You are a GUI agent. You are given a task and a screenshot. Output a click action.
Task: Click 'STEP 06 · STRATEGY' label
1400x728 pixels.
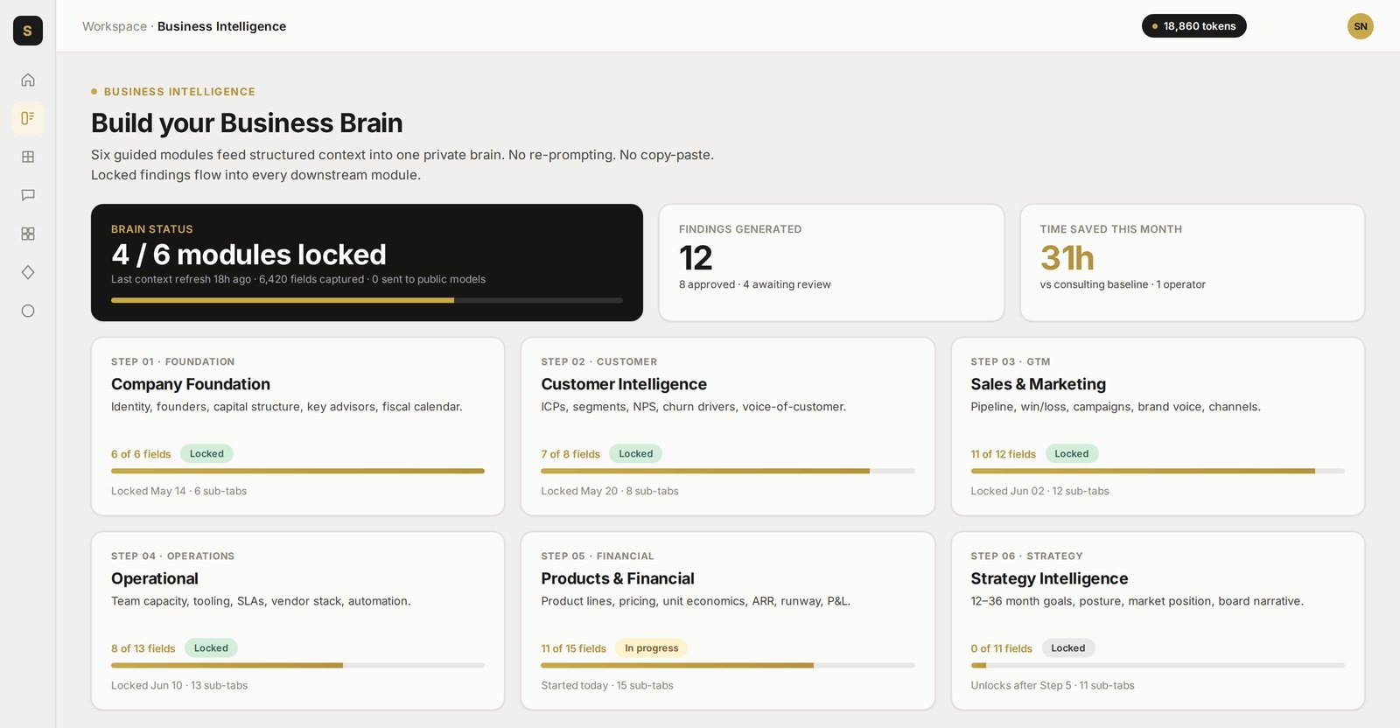[1026, 556]
